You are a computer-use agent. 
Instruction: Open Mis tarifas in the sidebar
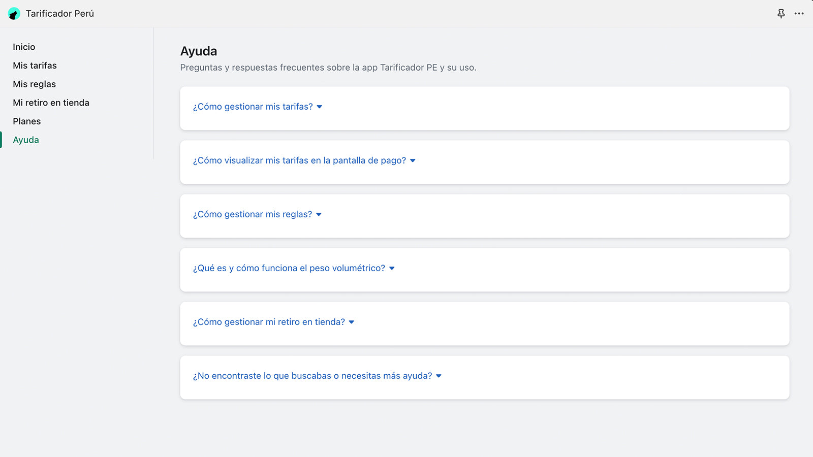pos(35,66)
